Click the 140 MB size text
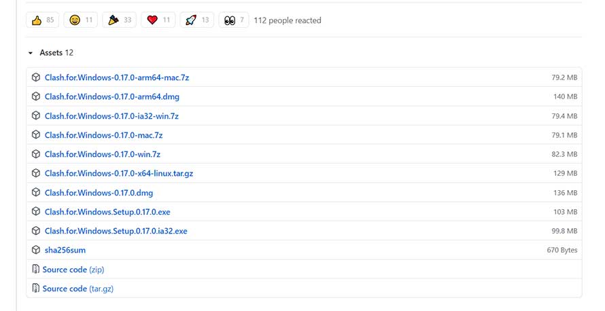The height and width of the screenshot is (311, 605). pyautogui.click(x=566, y=96)
